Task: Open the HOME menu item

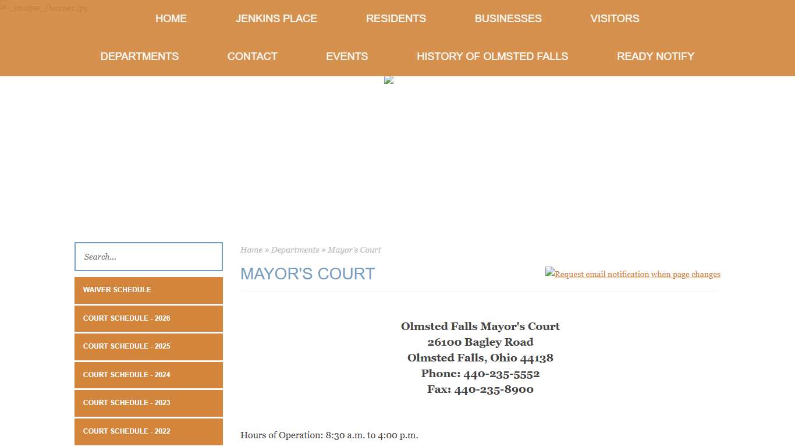Action: [171, 18]
